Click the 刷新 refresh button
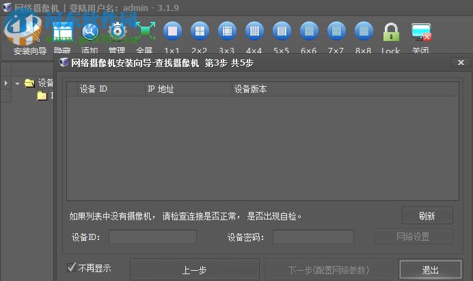Screen dimensions: 473x281 [427, 215]
